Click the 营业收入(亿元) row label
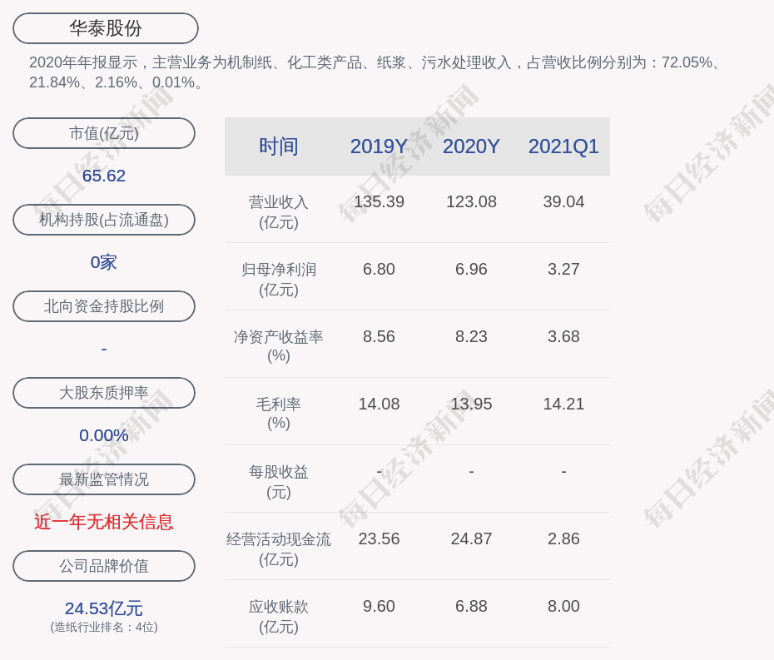 click(x=279, y=211)
